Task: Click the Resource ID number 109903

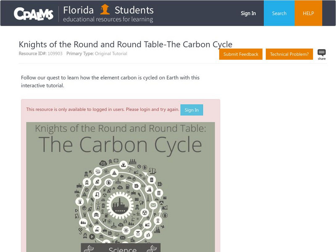Action: pyautogui.click(x=55, y=54)
